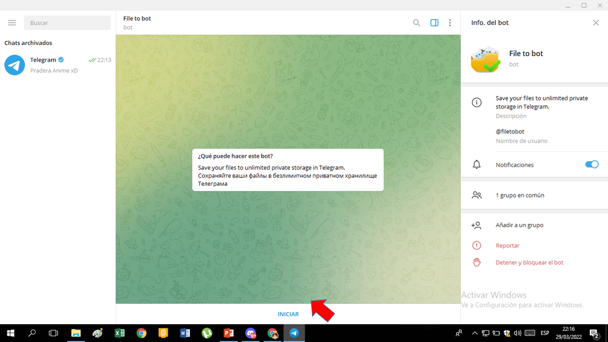Click the File to bot profile picture
This screenshot has width=608, height=342.
pyautogui.click(x=485, y=59)
